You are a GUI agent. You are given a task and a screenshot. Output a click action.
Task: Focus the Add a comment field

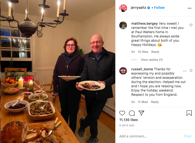click(150, 136)
